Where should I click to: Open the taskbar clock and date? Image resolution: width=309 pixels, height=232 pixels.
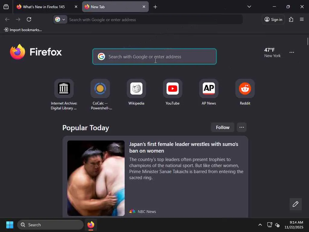[x=294, y=225]
